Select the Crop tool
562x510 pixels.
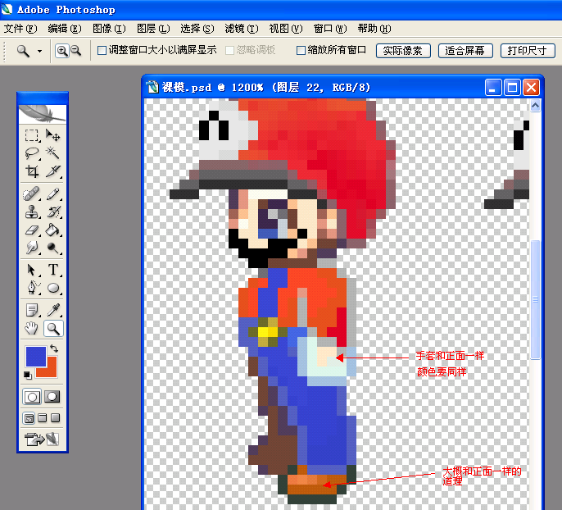click(x=31, y=171)
